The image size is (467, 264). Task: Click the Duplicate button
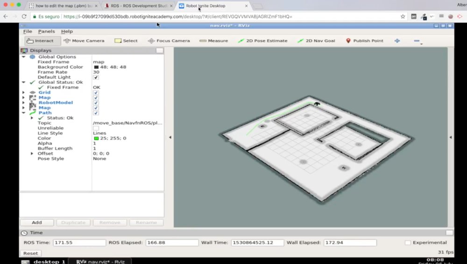pos(73,222)
